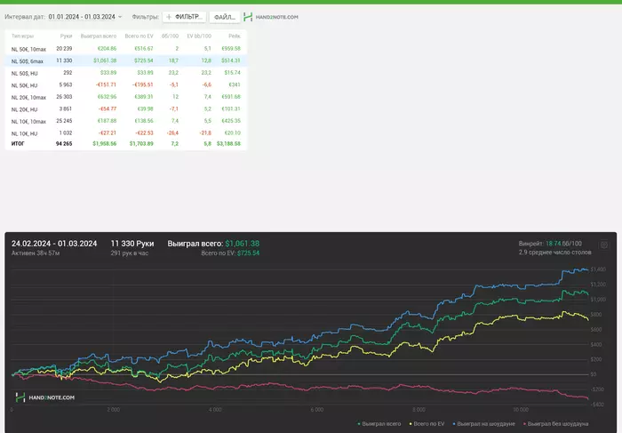Click the €632.96 winnings cell
622x433 pixels.
(108, 97)
